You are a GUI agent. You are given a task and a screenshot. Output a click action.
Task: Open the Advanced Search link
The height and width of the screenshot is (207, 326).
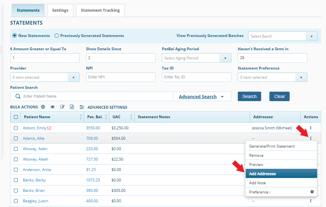198,97
